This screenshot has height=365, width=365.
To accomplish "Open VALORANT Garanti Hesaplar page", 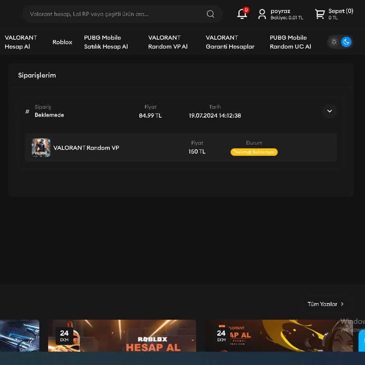I will pyautogui.click(x=230, y=42).
